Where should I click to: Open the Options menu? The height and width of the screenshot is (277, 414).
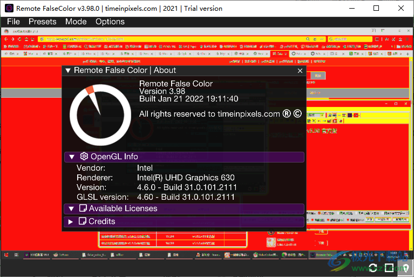click(x=110, y=22)
